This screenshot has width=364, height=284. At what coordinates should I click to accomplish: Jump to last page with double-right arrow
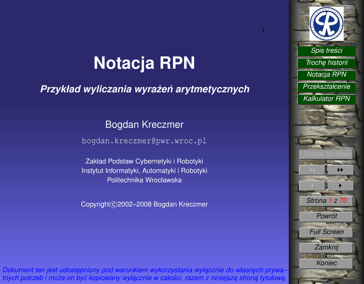340,170
